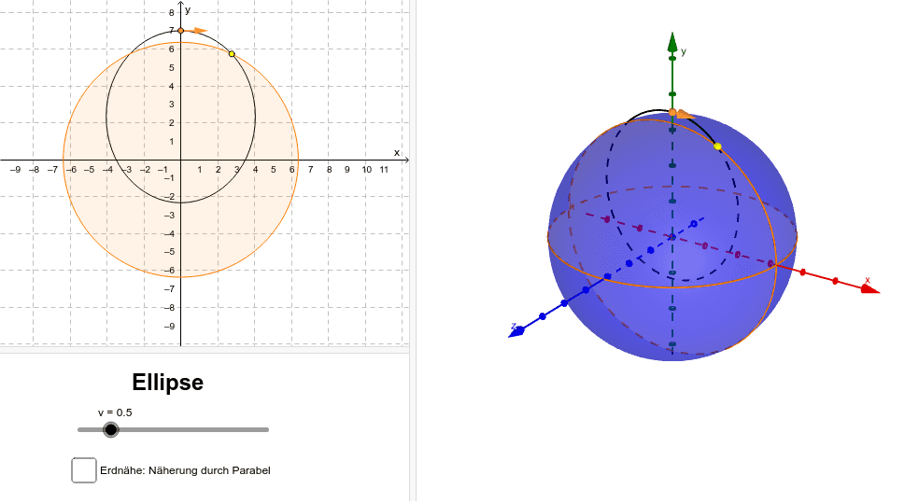Click the green y-axis arrowhead in 3D view
The image size is (919, 503).
[672, 43]
